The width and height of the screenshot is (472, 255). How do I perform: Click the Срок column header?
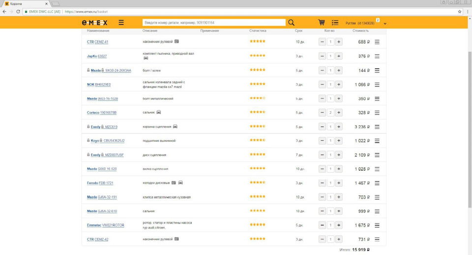(298, 31)
